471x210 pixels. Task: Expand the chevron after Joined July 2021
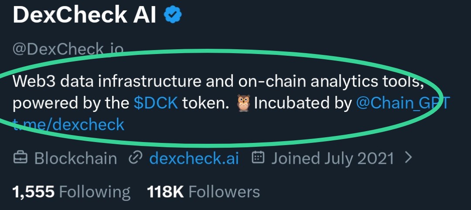pyautogui.click(x=408, y=158)
